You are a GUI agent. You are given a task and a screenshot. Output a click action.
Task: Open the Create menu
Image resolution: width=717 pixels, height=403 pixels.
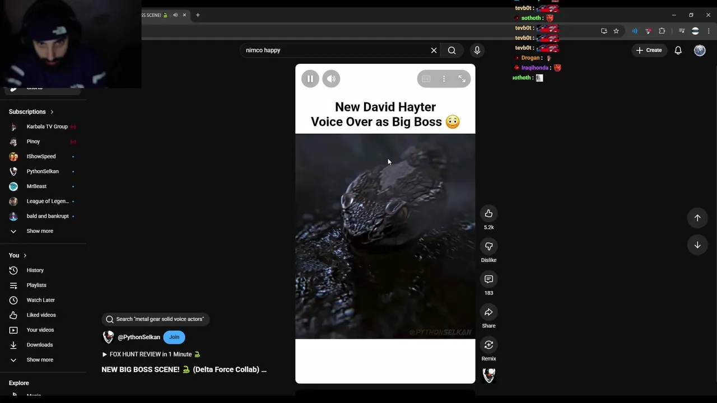[649, 50]
